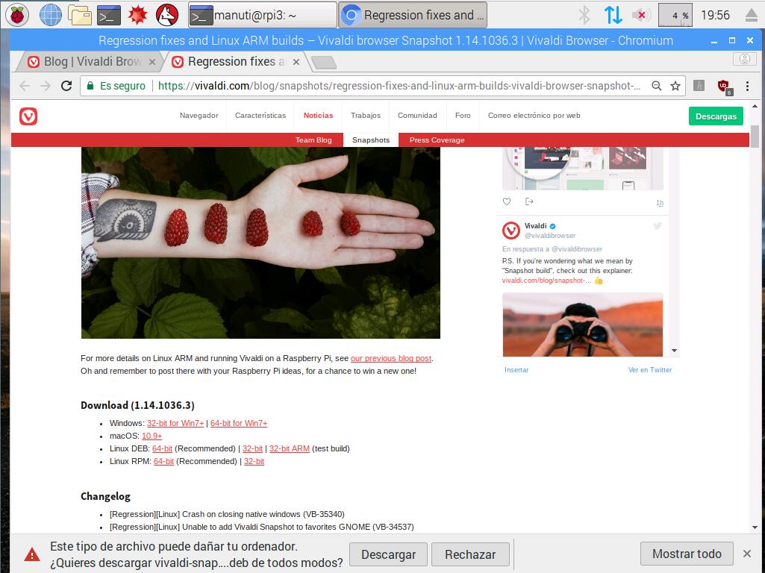This screenshot has width=765, height=573.
Task: Click the secure padlock icon
Action: point(90,86)
